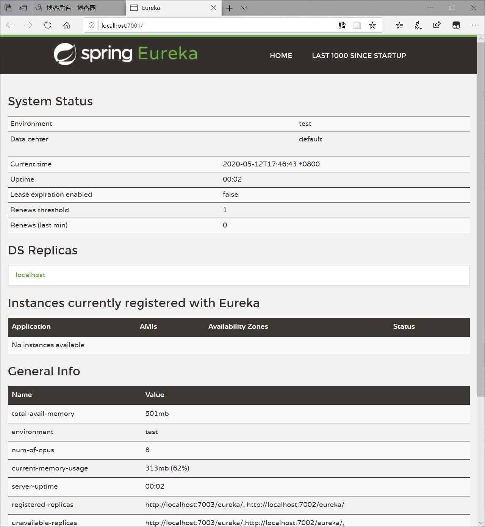This screenshot has height=527, width=485.
Task: Click the Application column header
Action: [x=31, y=326]
